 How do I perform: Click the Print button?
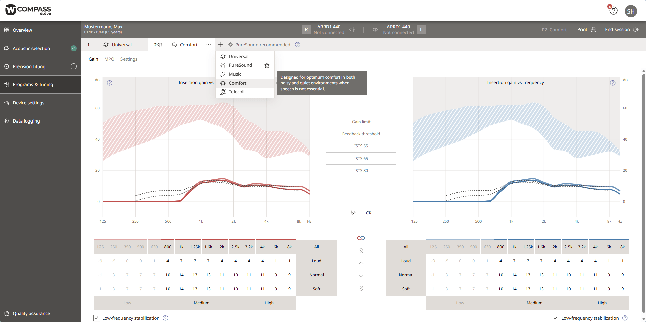coord(586,30)
